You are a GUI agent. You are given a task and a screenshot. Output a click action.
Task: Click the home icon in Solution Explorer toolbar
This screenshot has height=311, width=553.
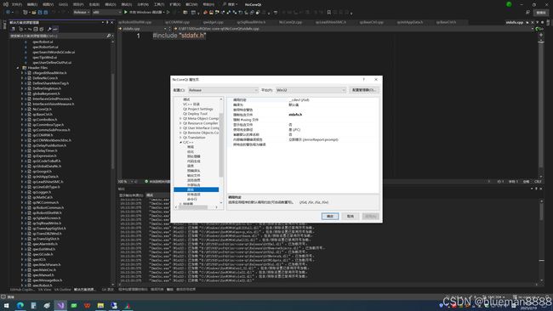[13, 29]
